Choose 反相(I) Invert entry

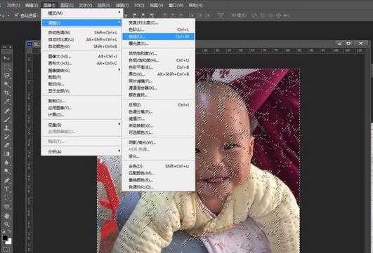coord(159,104)
